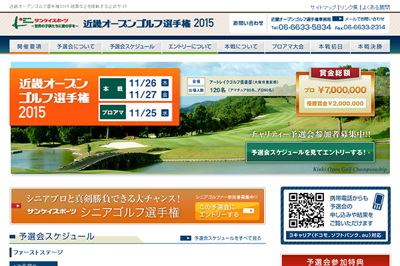The height and width of the screenshot is (266, 400).
Task: Click the 近畿オープンゴルフ選手権 2015 header title
Action: [149, 23]
